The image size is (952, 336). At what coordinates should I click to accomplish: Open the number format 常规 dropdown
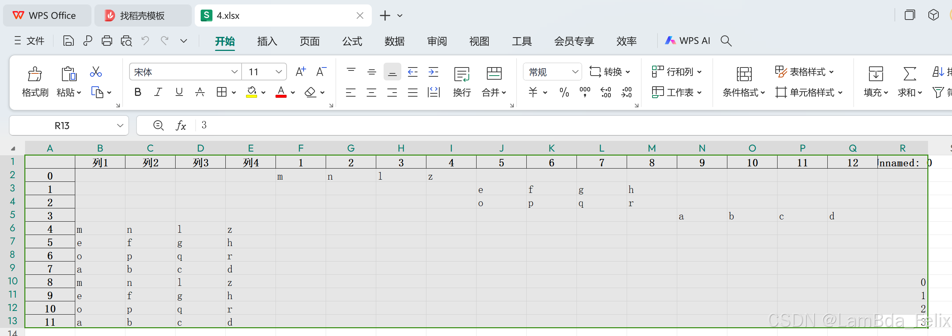[x=575, y=72]
